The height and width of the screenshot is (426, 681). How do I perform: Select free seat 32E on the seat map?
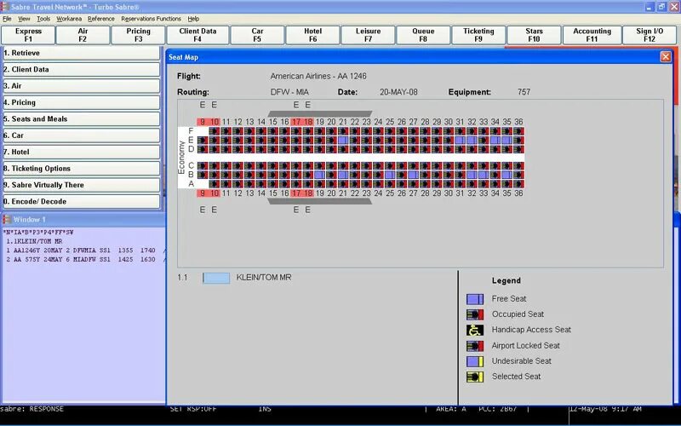pos(472,141)
